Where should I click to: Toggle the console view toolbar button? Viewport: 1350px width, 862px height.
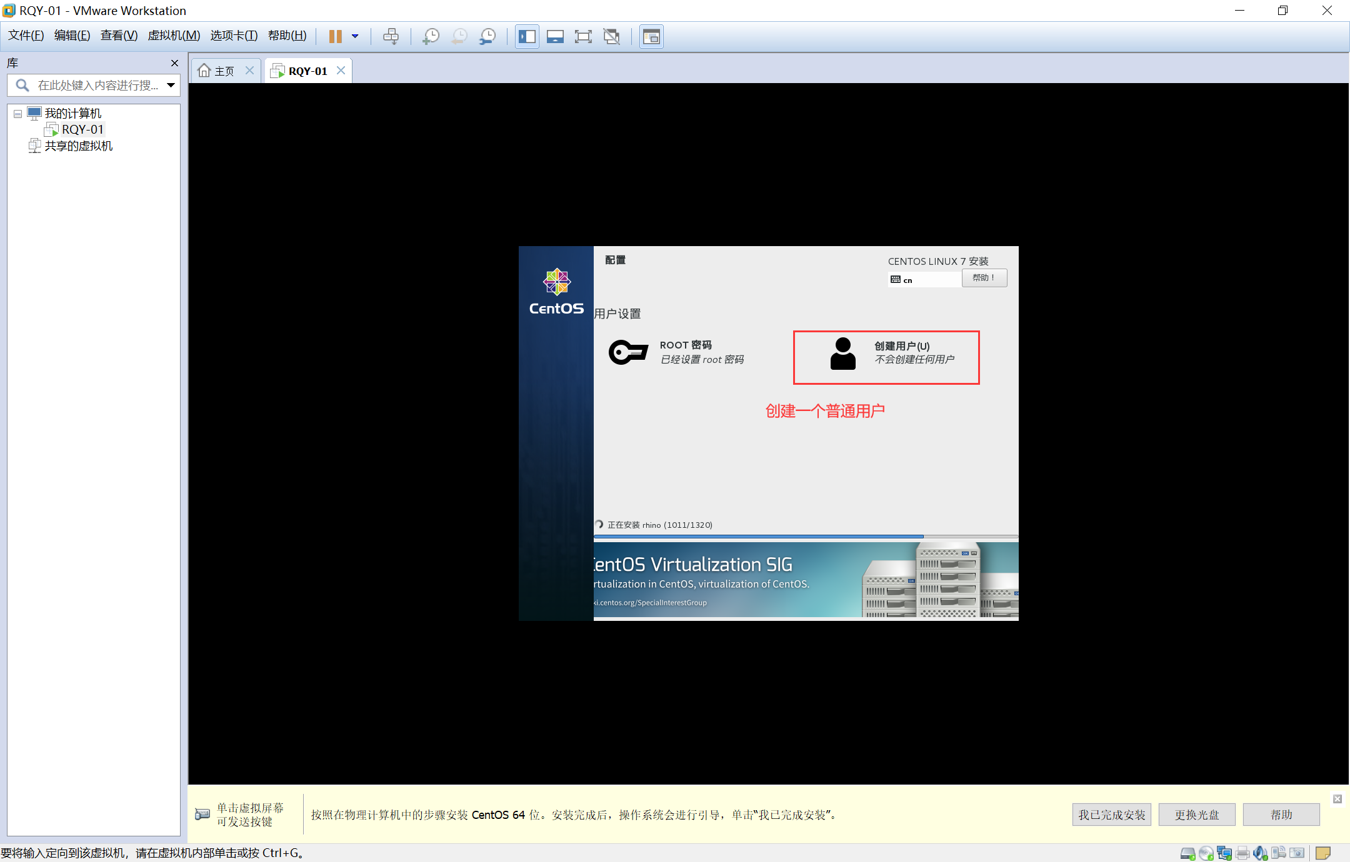pos(651,36)
